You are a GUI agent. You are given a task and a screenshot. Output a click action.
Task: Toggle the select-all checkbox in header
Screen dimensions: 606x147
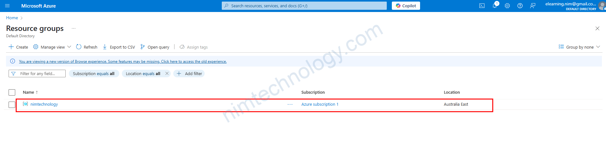point(12,92)
